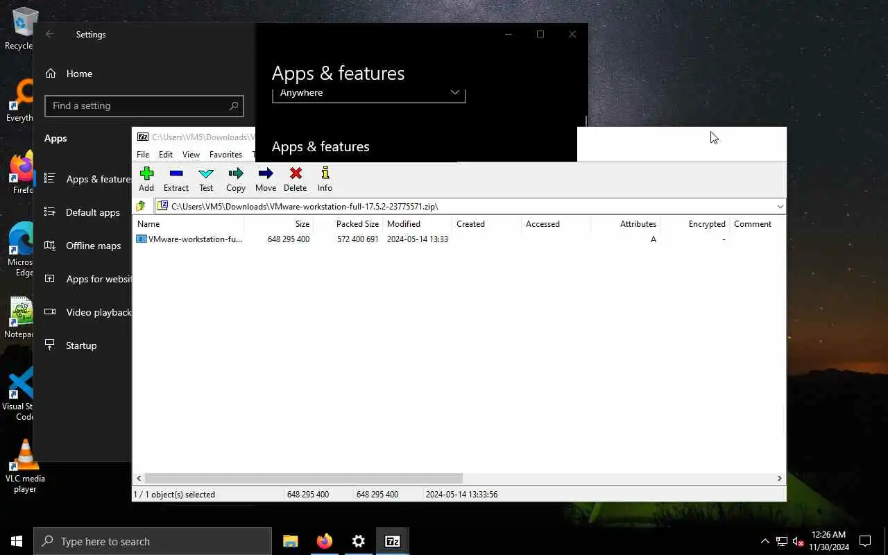Viewport: 888px width, 555px height.
Task: Open File Explorer from the taskbar
Action: click(290, 541)
